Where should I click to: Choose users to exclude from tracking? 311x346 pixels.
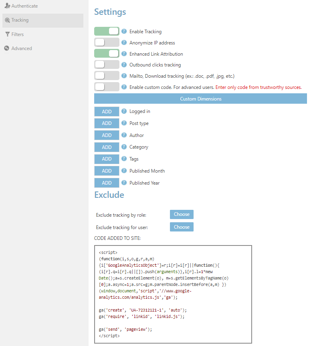182,227
